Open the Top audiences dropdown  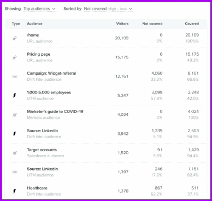pos(39,9)
